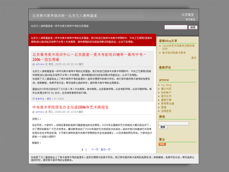Click the comment icon beside 发表评论
Viewport: 229px width, 172px height.
coord(34,98)
